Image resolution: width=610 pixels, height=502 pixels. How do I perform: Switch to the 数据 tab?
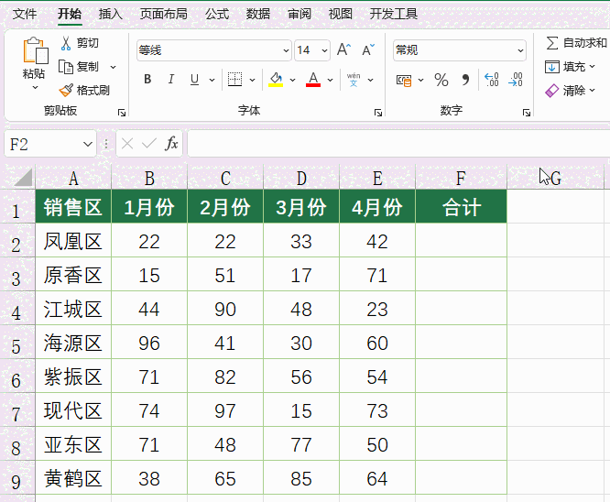pos(258,14)
